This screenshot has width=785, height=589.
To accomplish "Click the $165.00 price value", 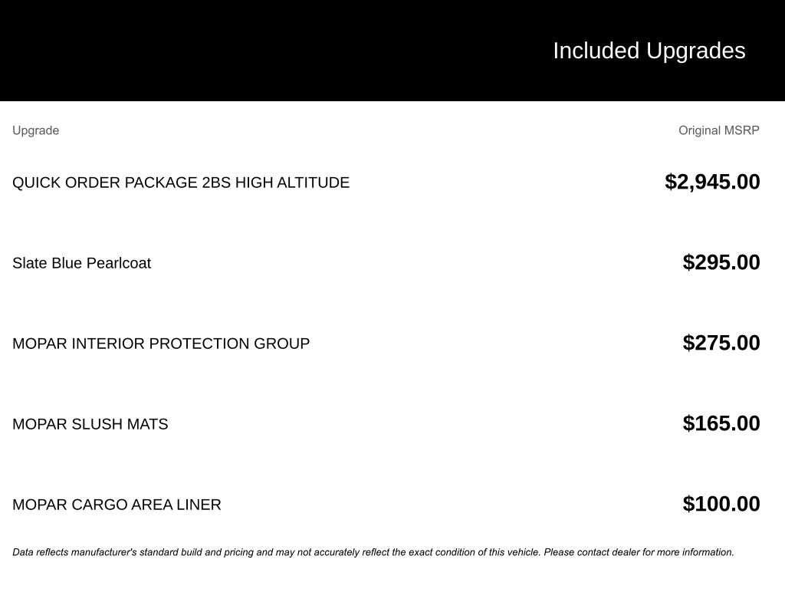I will click(721, 423).
